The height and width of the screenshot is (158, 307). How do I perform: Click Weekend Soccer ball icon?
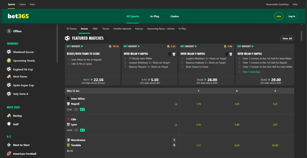pos(9,52)
